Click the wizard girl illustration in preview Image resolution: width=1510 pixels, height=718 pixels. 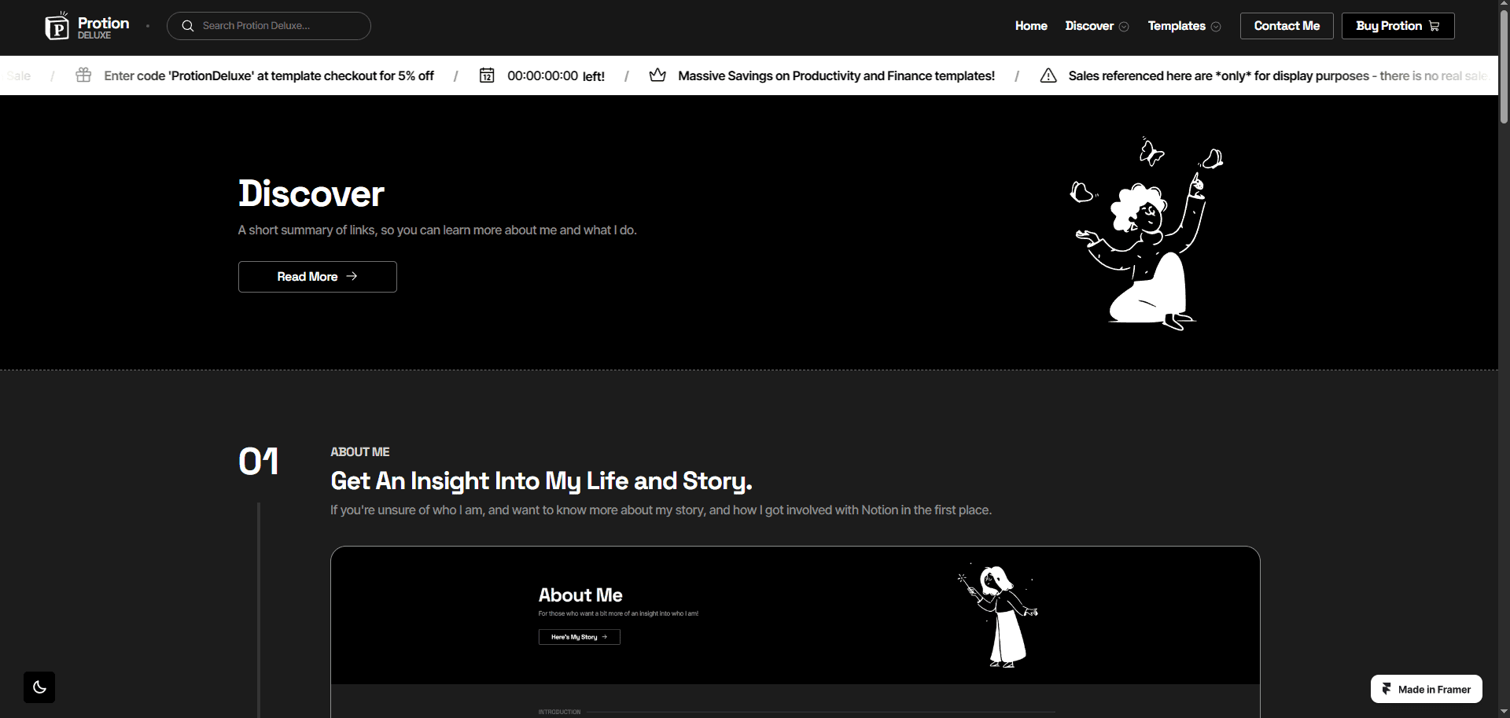998,617
